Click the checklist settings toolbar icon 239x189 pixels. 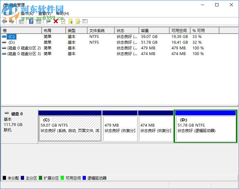click(x=85, y=21)
